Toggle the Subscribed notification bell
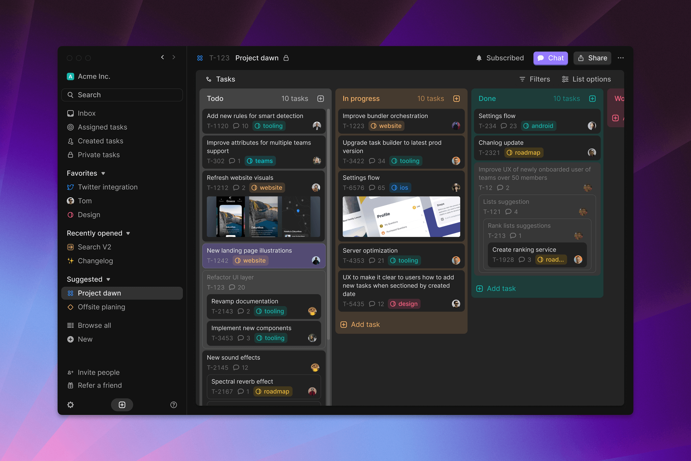This screenshot has width=691, height=461. [x=479, y=58]
